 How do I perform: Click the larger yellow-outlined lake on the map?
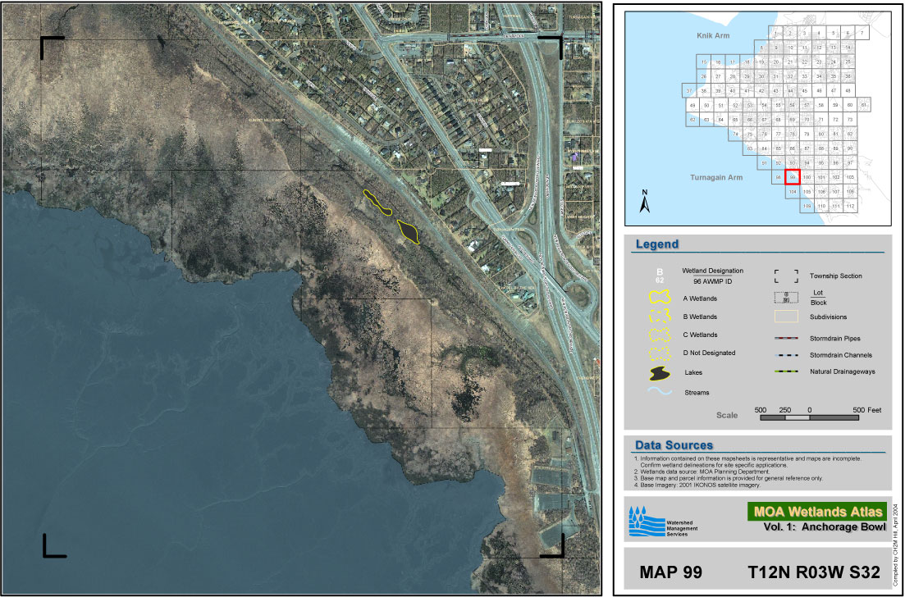pyautogui.click(x=408, y=231)
